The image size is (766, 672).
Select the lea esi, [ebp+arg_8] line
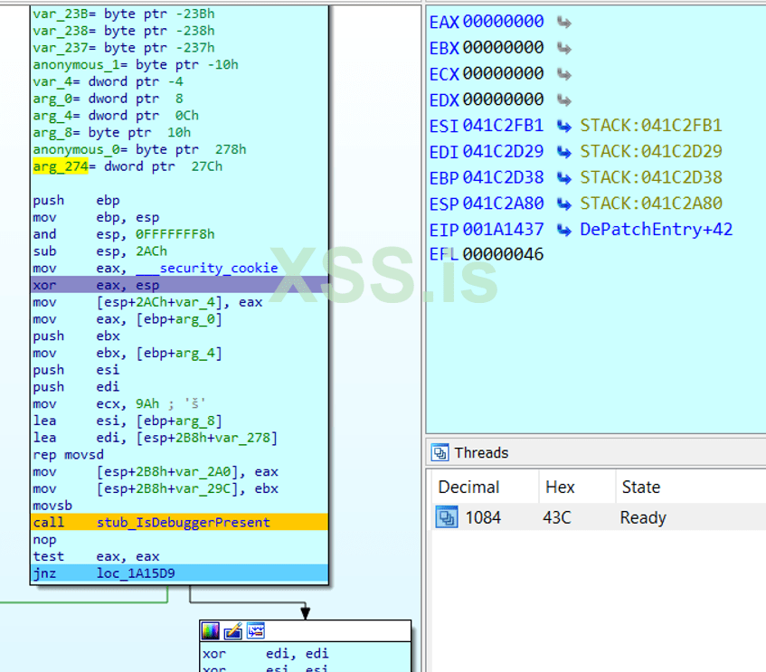pyautogui.click(x=128, y=421)
